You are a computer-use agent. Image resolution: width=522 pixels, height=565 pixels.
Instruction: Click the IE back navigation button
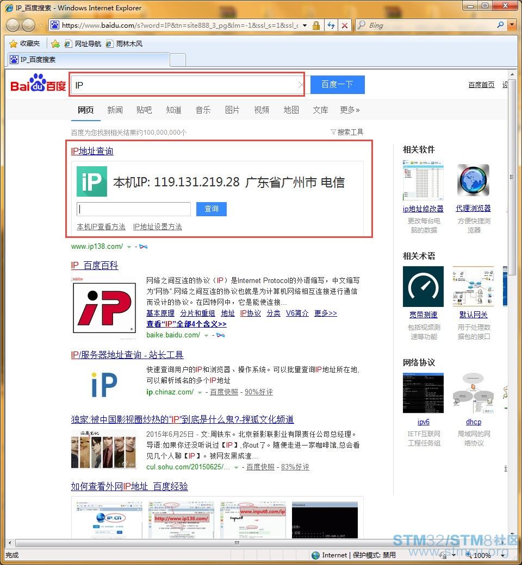[x=13, y=25]
